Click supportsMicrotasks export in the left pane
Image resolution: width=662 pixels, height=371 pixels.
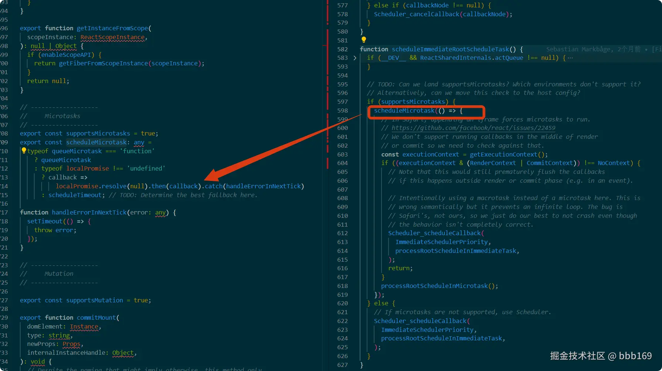coord(98,134)
